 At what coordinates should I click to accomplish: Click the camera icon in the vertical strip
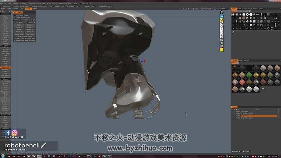tap(221, 40)
